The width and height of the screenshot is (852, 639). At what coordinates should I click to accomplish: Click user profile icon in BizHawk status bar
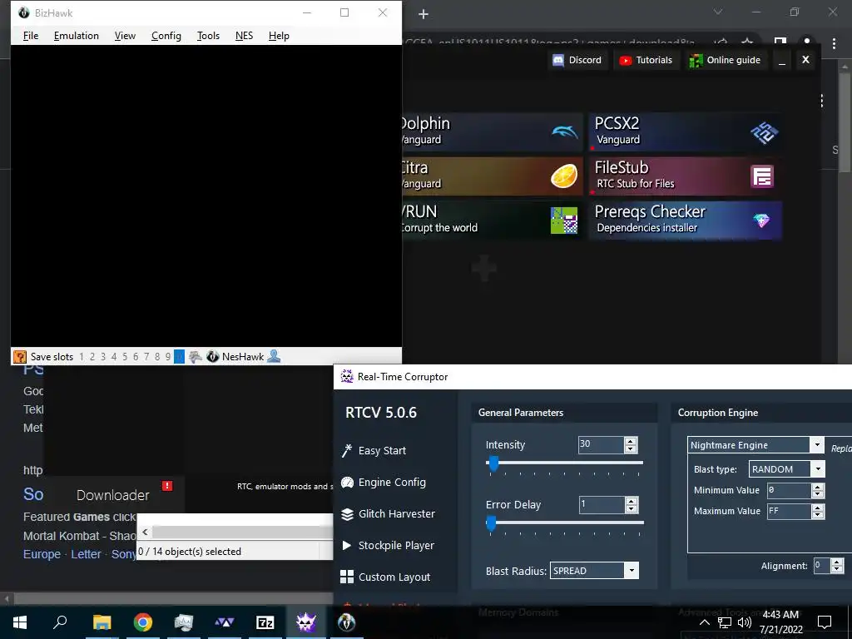(x=274, y=356)
